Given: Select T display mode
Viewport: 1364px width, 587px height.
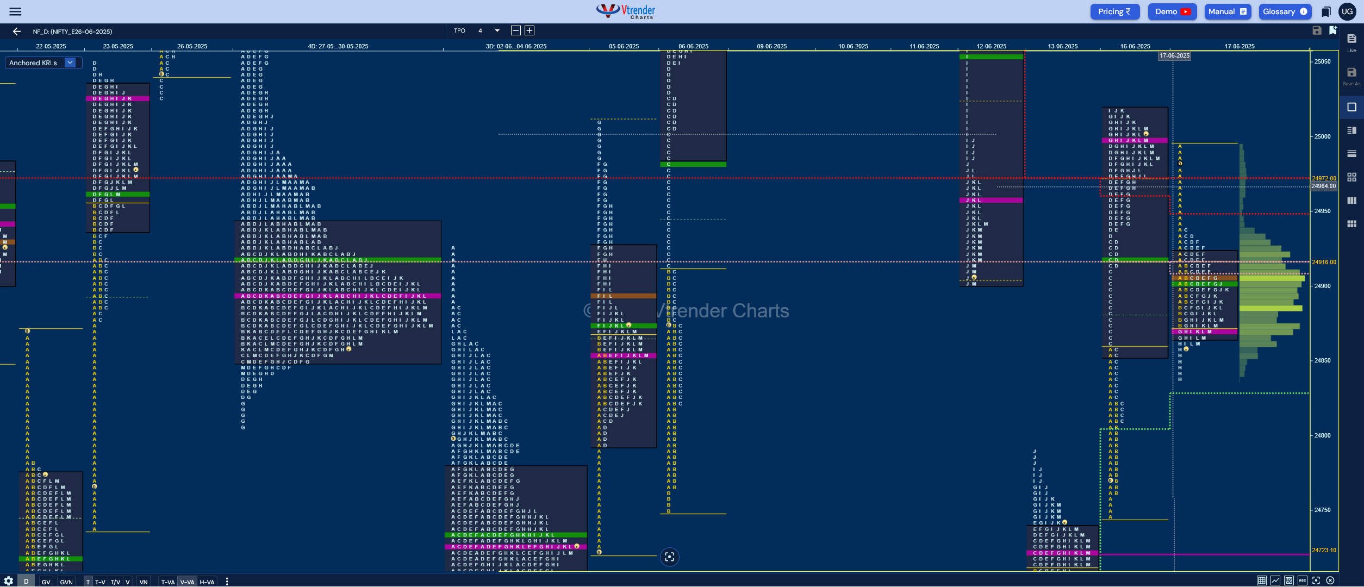Looking at the screenshot, I should pyautogui.click(x=89, y=582).
